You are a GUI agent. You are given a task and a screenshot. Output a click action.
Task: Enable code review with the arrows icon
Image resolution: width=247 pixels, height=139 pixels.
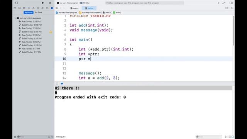pyautogui.click(x=224, y=3)
